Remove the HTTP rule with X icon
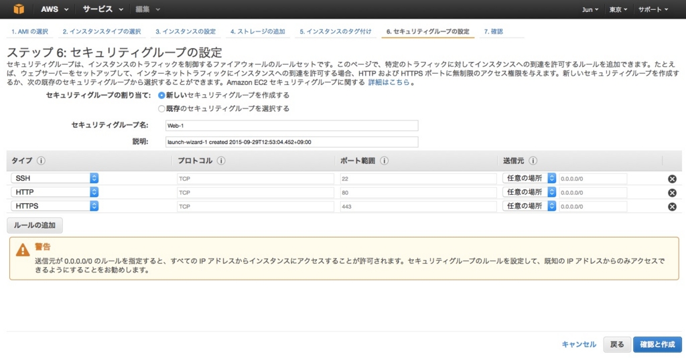 point(672,193)
